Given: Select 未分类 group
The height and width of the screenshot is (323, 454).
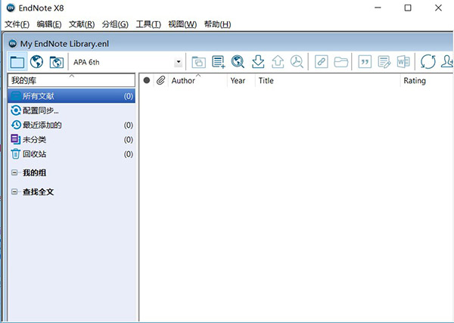Looking at the screenshot, I should point(72,139).
